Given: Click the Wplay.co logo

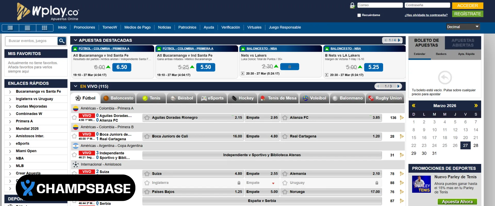Looking at the screenshot, I should [48, 12].
